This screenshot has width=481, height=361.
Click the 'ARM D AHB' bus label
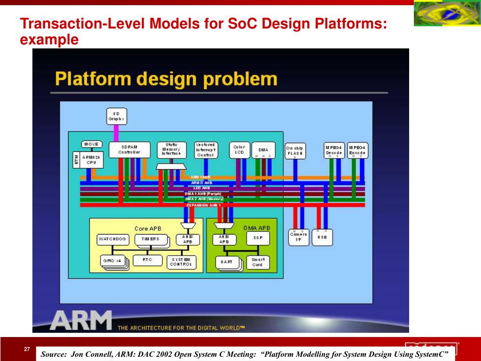[202, 183]
